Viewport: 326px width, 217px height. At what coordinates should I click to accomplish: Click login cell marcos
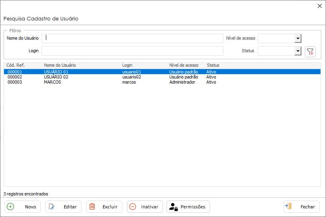(x=129, y=82)
